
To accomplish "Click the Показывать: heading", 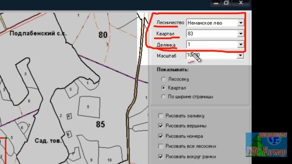I will pyautogui.click(x=172, y=70).
